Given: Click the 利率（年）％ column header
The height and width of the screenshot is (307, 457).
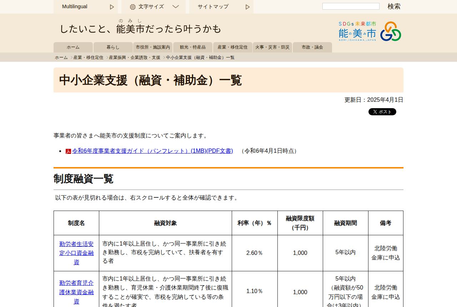Looking at the screenshot, I should click(x=255, y=223).
